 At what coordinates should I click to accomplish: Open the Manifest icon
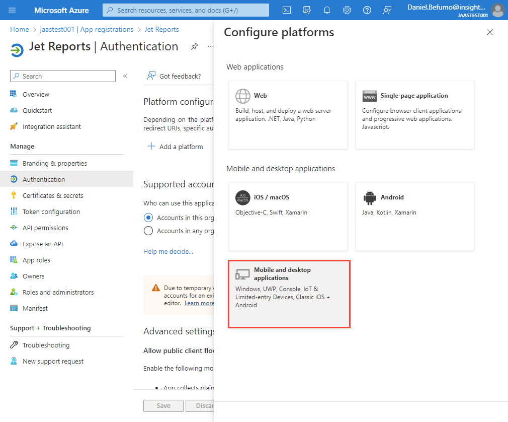[x=14, y=308]
